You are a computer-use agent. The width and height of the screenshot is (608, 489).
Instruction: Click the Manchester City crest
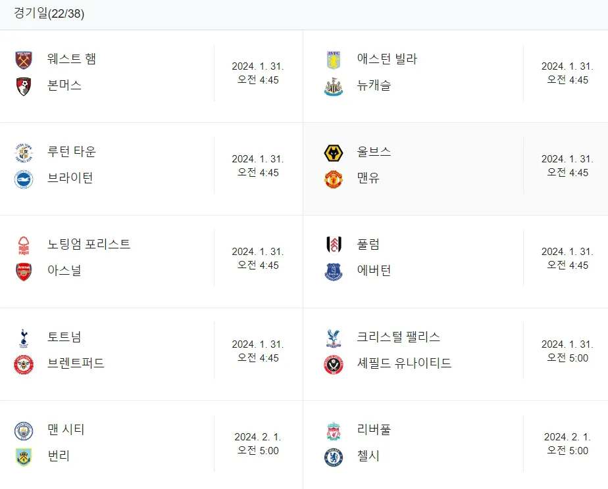tap(24, 431)
